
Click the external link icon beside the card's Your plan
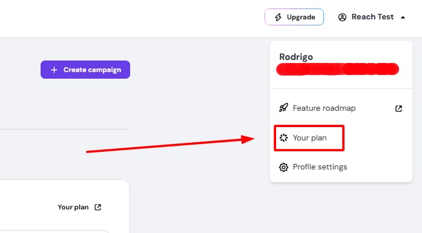click(97, 207)
